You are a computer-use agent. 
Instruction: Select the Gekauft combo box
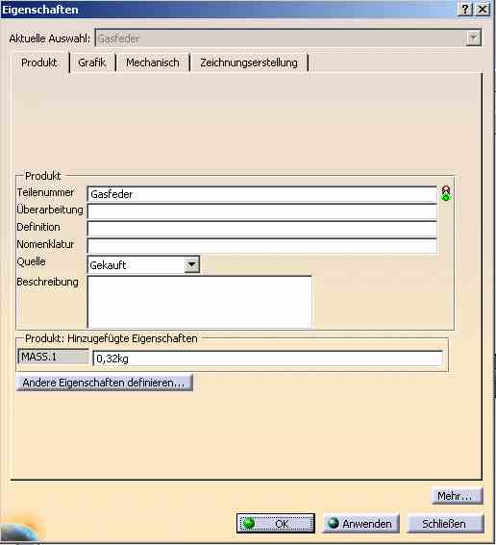pyautogui.click(x=143, y=265)
